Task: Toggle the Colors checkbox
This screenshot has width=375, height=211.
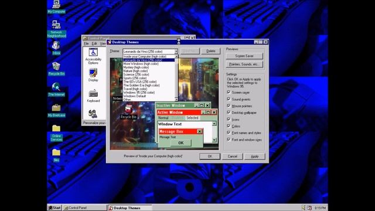Action: point(229,126)
